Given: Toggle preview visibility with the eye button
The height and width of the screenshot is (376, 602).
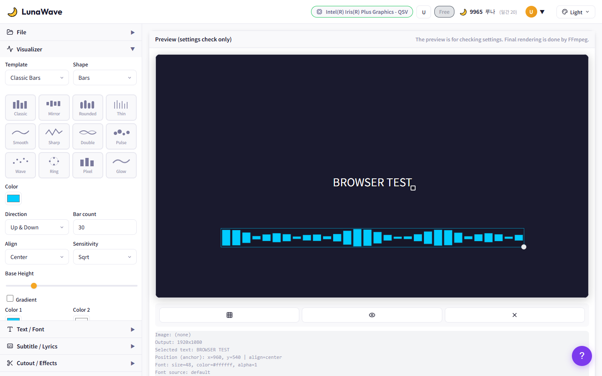Looking at the screenshot, I should coord(372,315).
